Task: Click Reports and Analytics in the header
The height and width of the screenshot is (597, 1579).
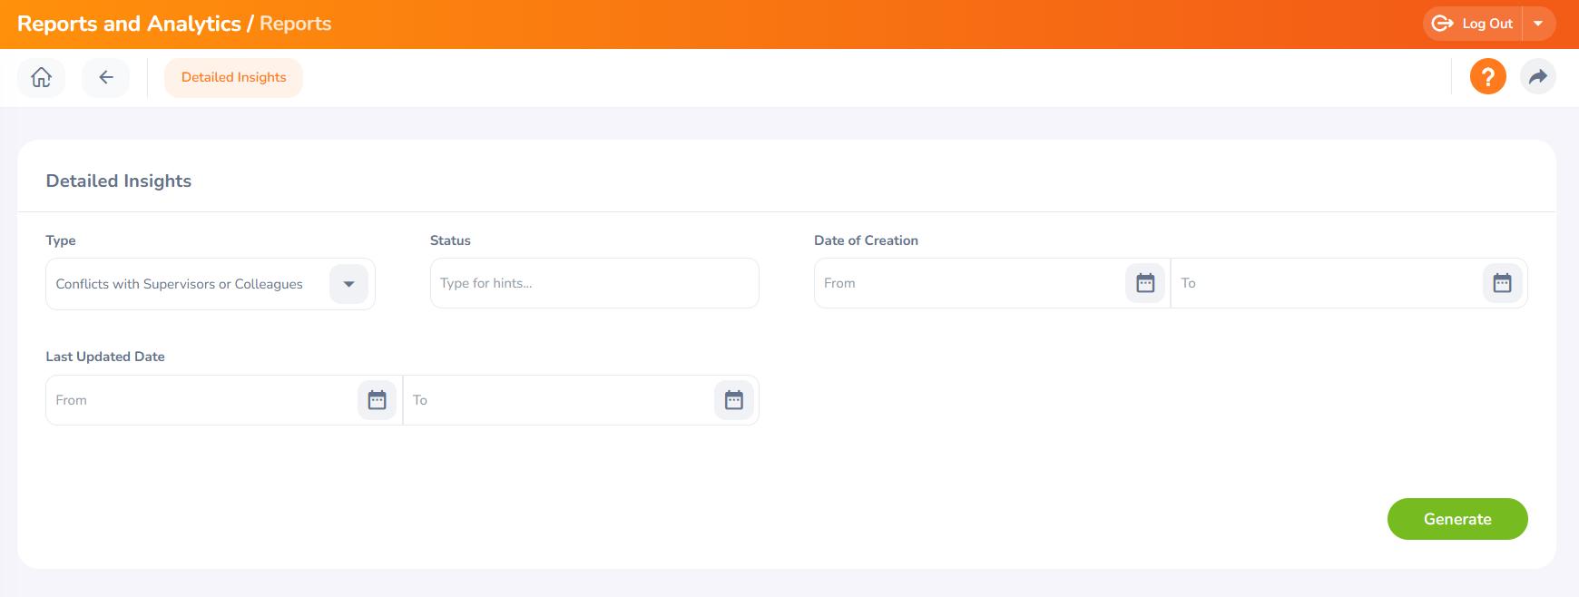Action: (129, 24)
